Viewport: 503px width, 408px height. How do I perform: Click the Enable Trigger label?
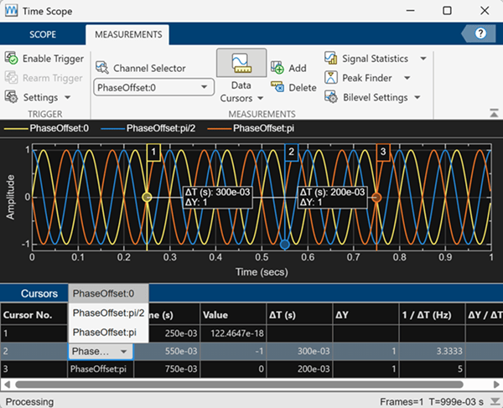53,59
